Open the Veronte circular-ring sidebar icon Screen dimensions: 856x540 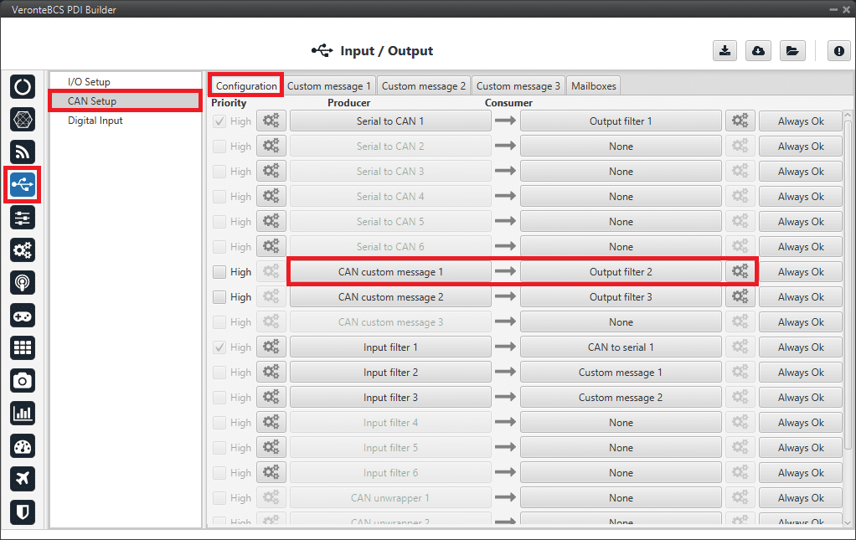click(x=23, y=87)
